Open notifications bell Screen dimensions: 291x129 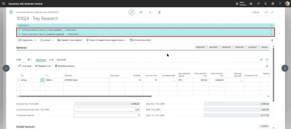[265, 4]
